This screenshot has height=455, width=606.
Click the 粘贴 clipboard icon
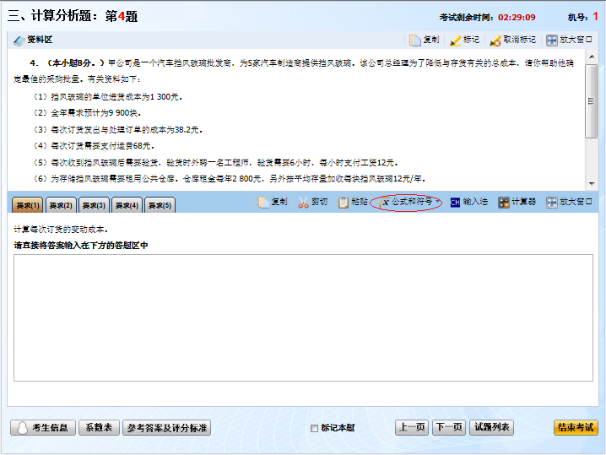[344, 203]
